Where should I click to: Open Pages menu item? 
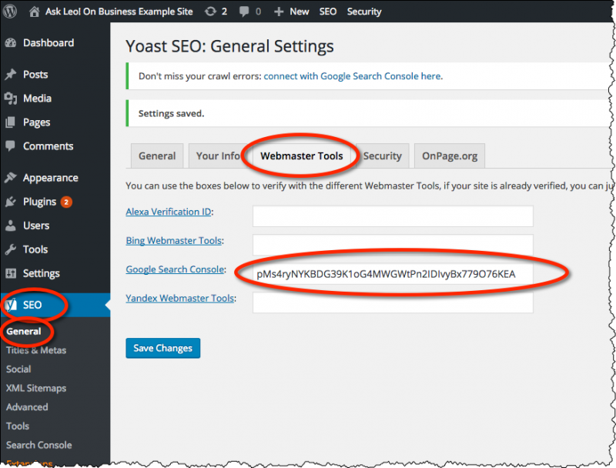pos(36,122)
